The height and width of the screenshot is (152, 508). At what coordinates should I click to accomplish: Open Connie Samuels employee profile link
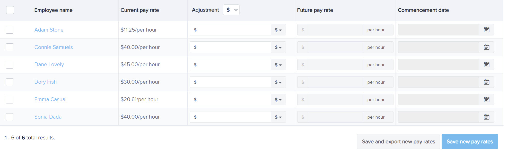coord(54,47)
